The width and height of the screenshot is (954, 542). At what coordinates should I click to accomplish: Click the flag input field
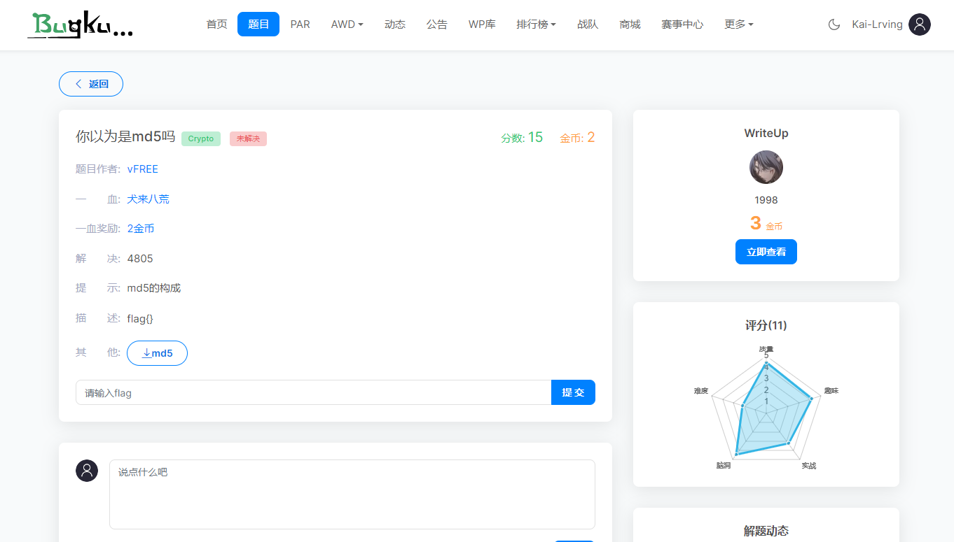pos(314,392)
